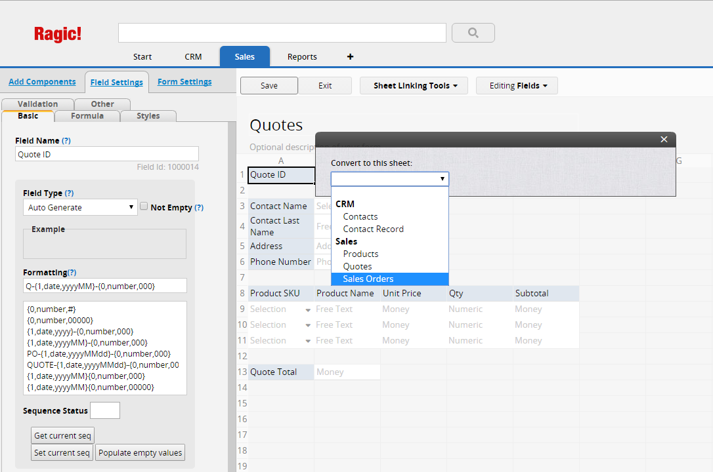Click the Save button
This screenshot has height=472, width=713.
[x=269, y=86]
